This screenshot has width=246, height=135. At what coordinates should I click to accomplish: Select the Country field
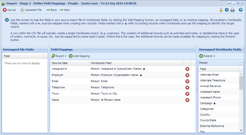pyautogui.click(x=219, y=115)
